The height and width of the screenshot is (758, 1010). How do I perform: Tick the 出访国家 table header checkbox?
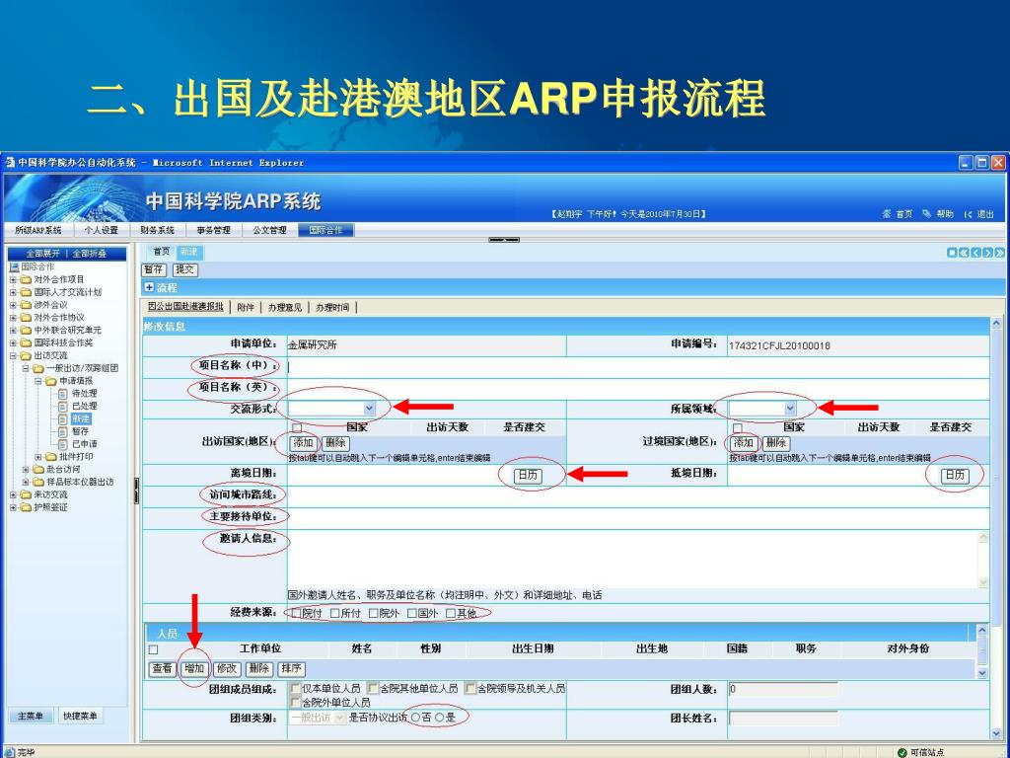(297, 428)
